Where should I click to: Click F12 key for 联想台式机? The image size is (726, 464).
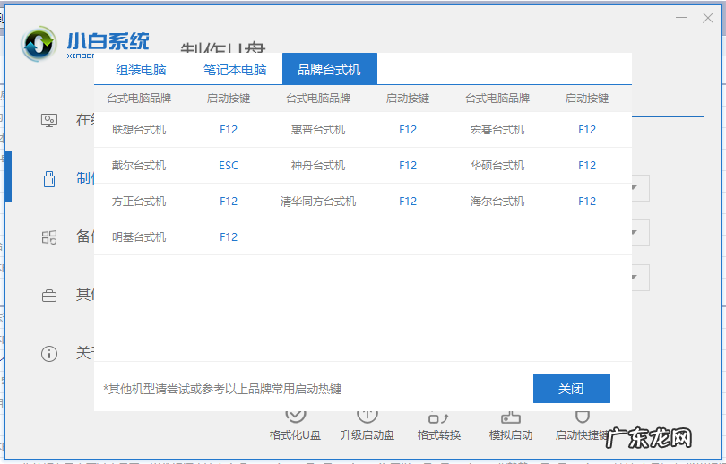pos(229,130)
